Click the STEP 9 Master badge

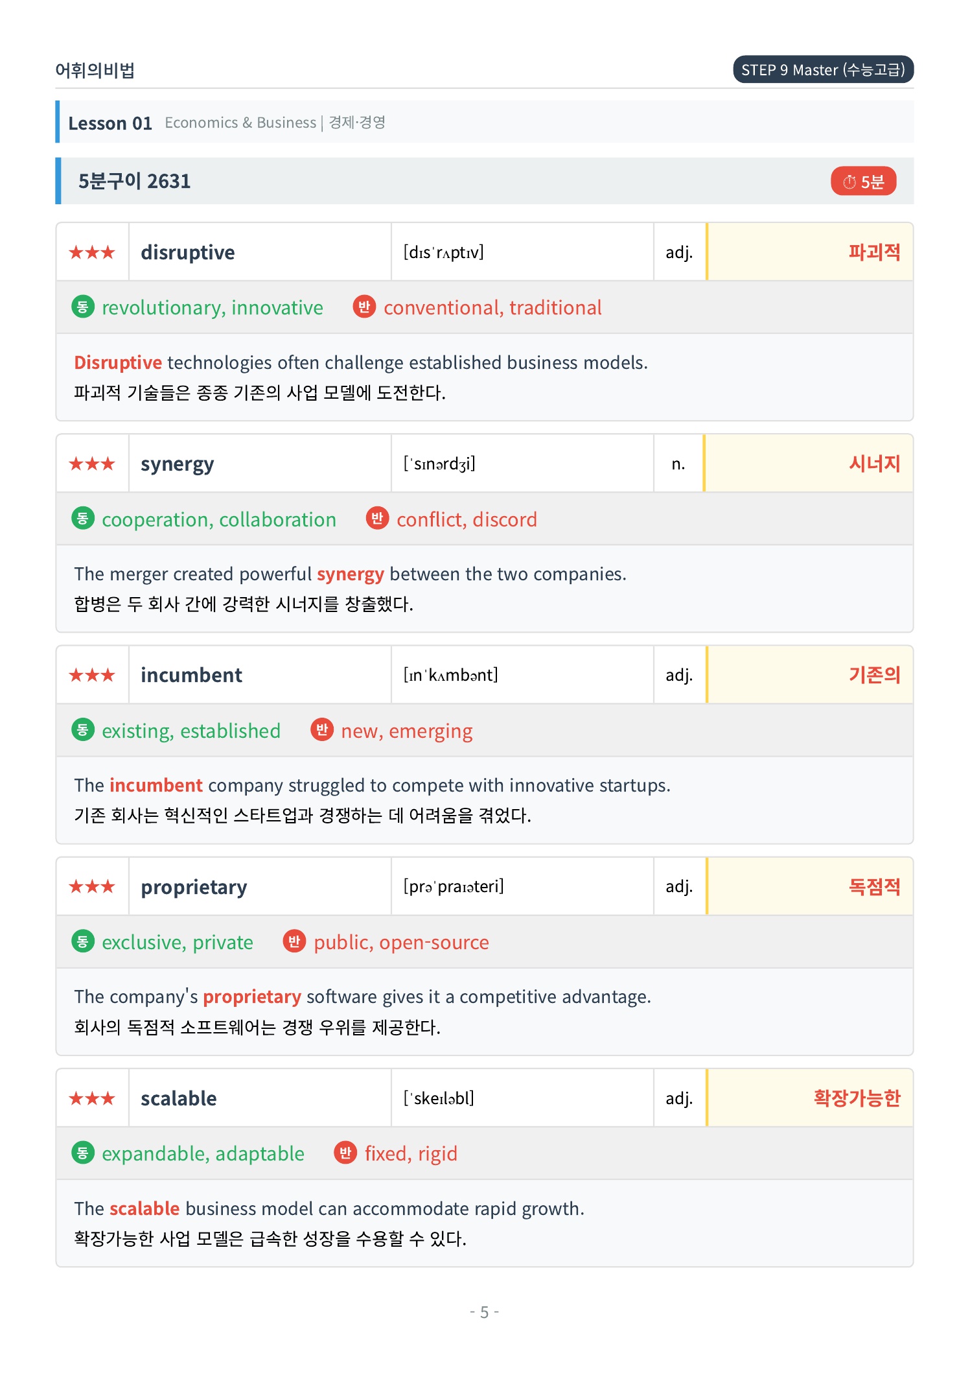point(823,70)
